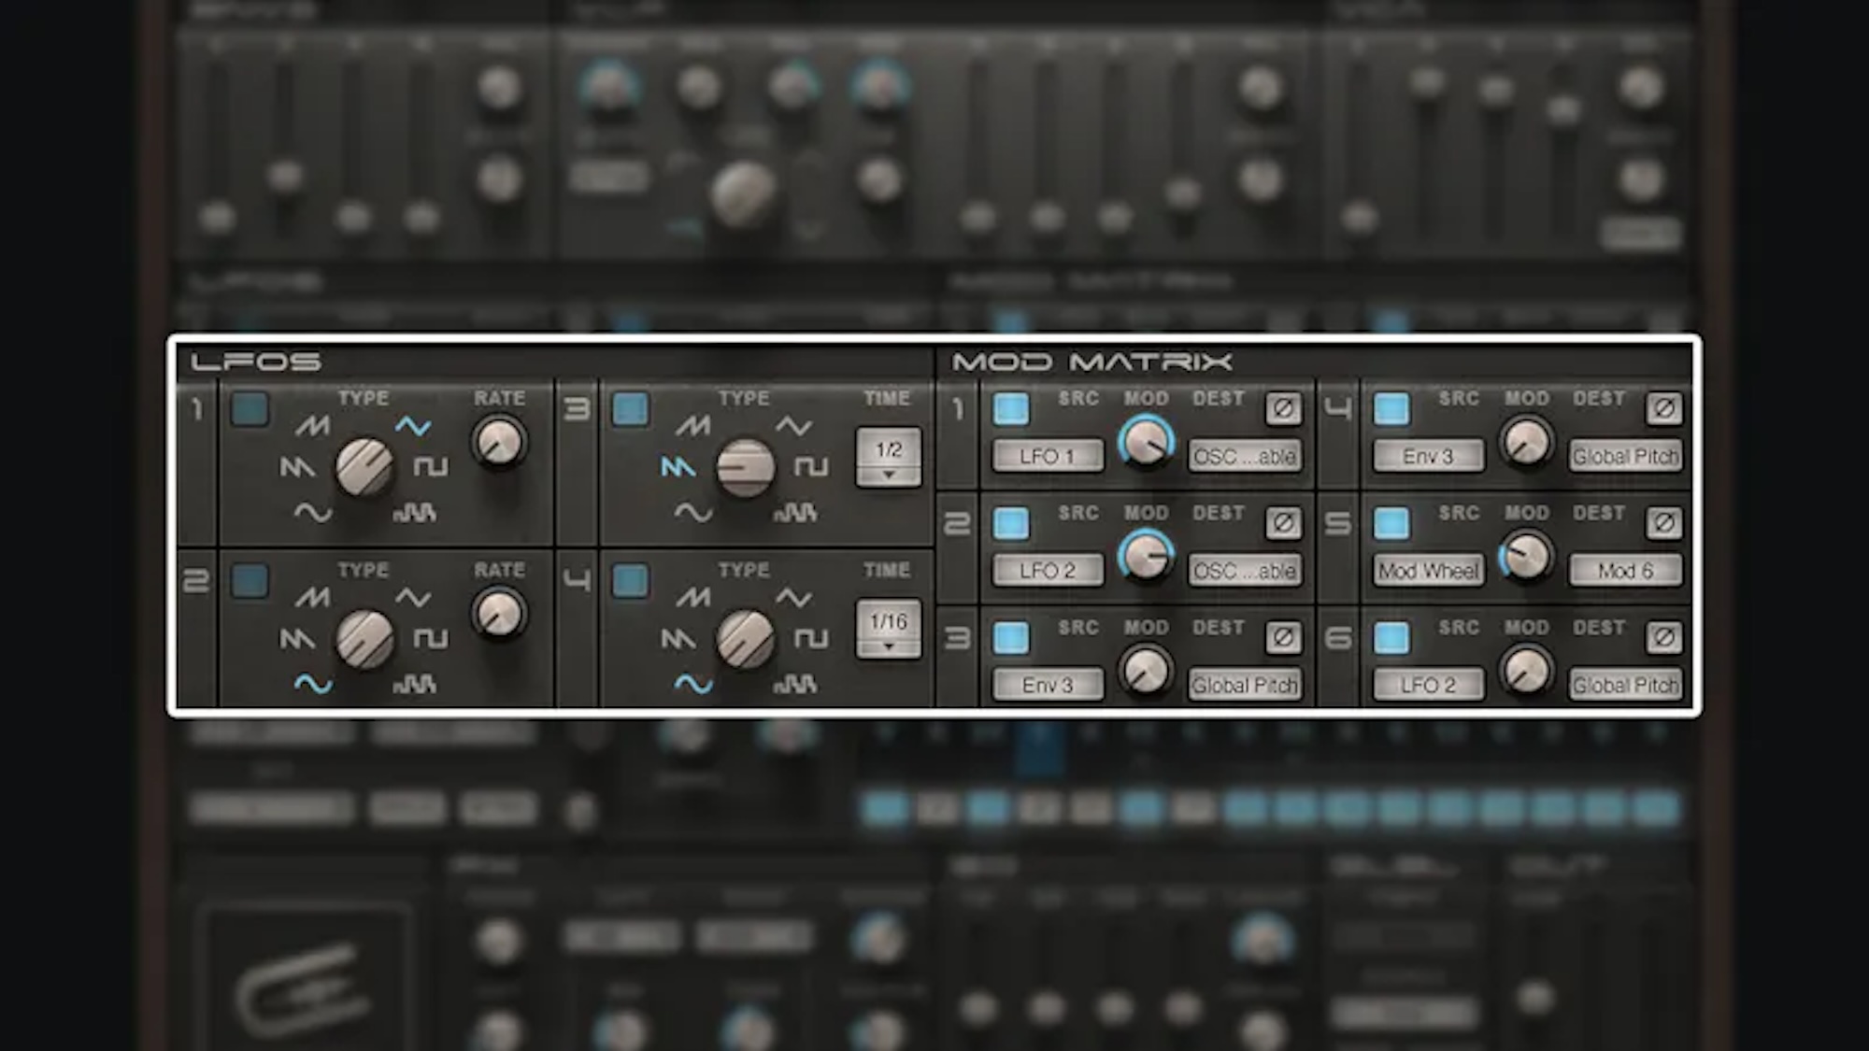
Task: Invert modulation polarity on Mod Matrix slot 3
Action: [x=1283, y=637]
